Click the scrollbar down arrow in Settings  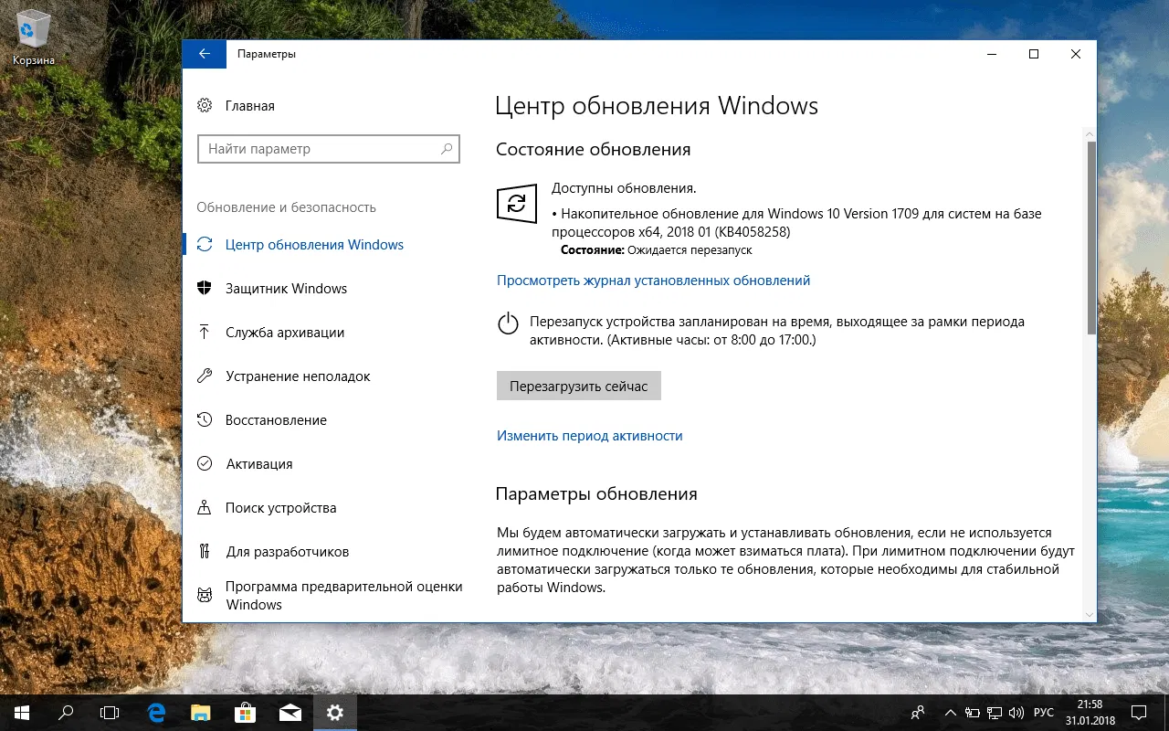coord(1090,614)
